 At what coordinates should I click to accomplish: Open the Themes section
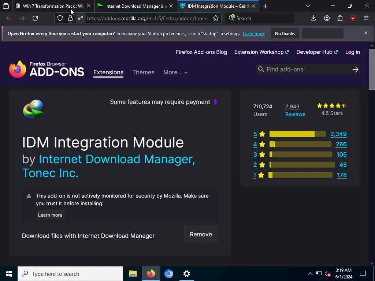click(143, 72)
